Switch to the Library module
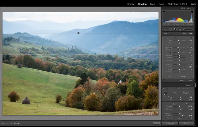This screenshot has height=127, width=198. coord(130,4)
